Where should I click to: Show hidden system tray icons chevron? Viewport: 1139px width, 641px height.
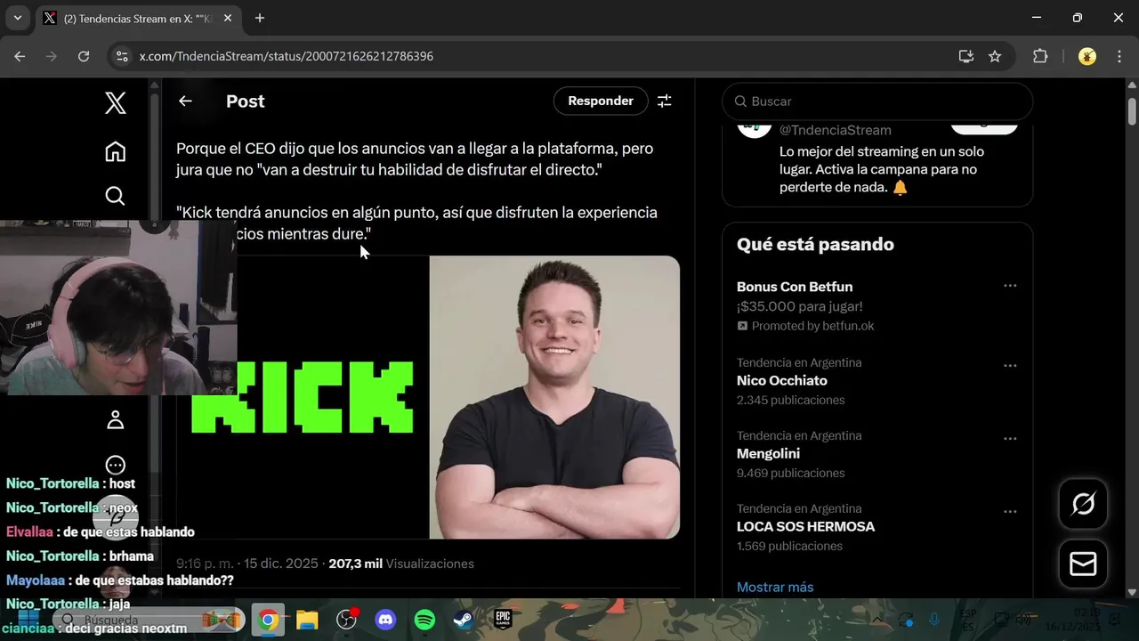click(876, 620)
